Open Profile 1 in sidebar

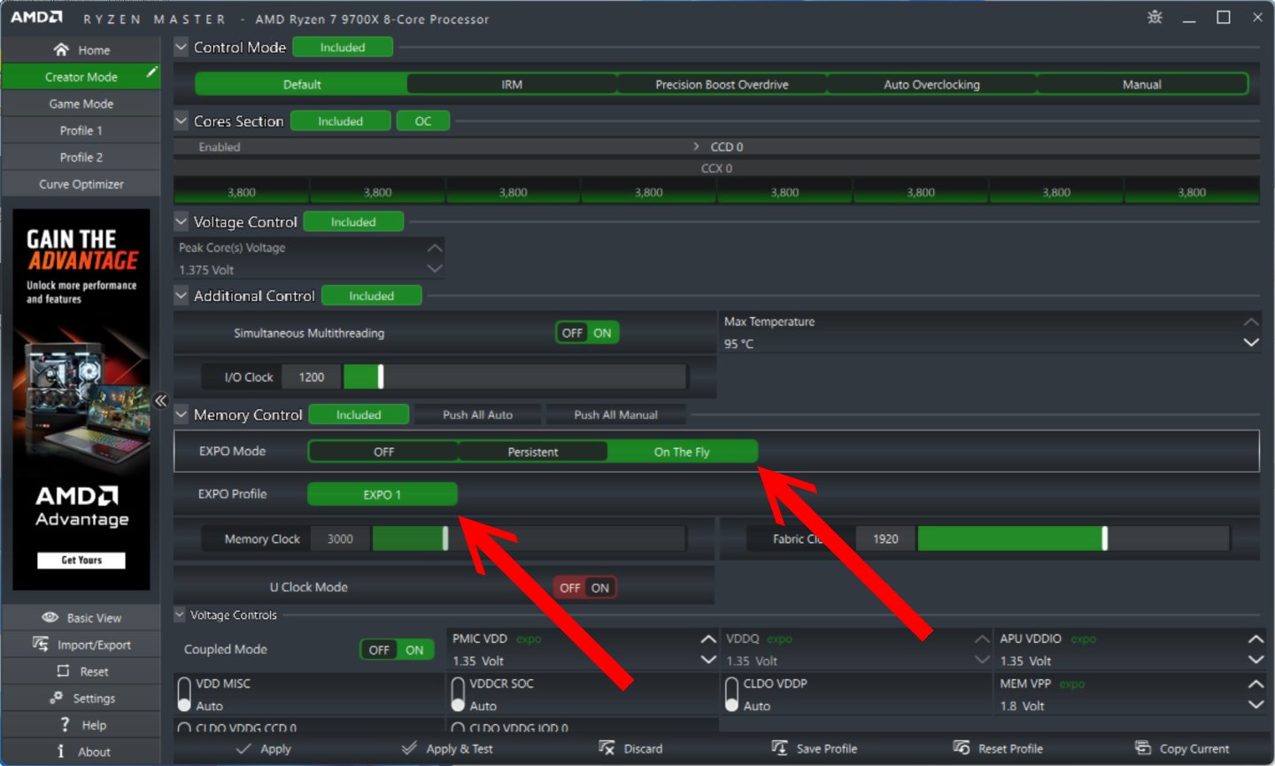pos(81,130)
